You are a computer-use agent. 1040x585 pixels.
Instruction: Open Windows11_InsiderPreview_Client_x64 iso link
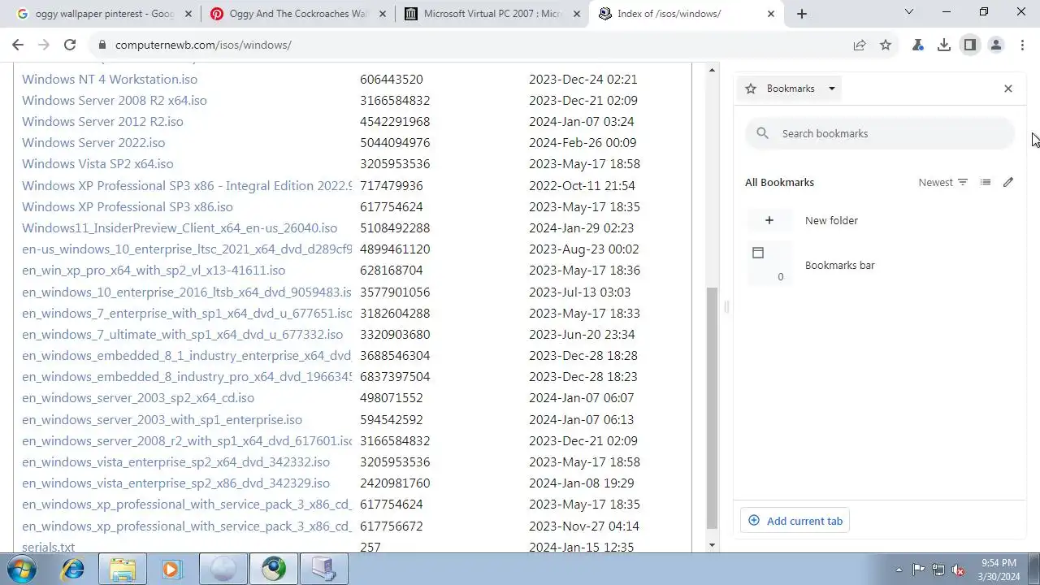pyautogui.click(x=180, y=227)
